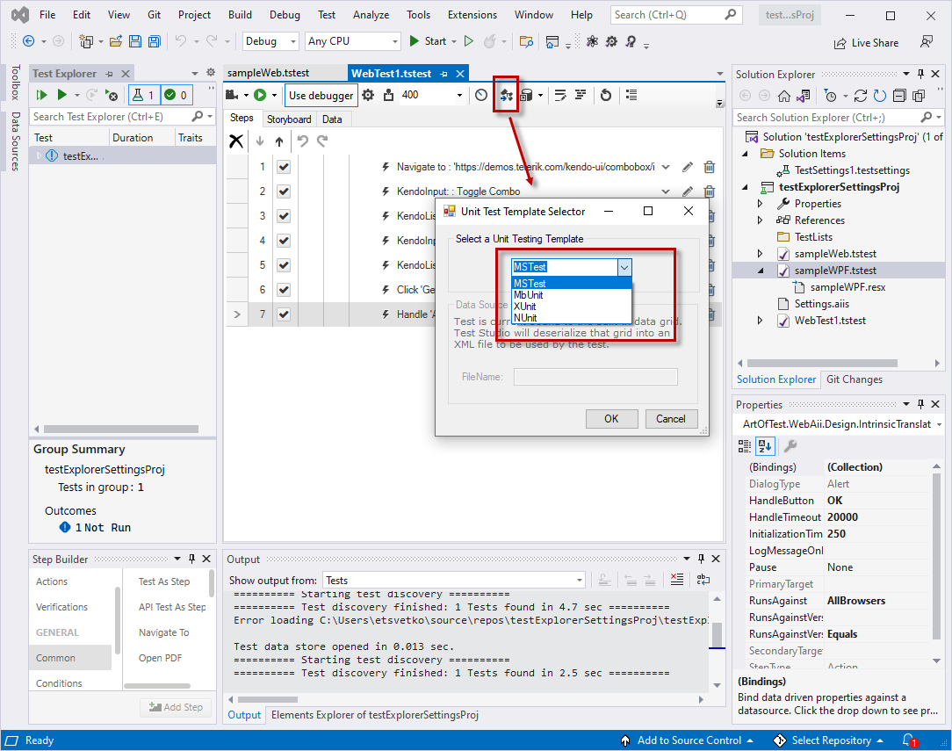Uncheck the checkbox for step 5
This screenshot has height=751, width=952.
point(284,265)
